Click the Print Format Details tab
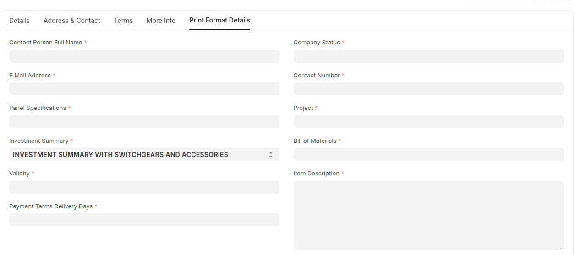Screen dimensions: 575x255 (x=219, y=20)
